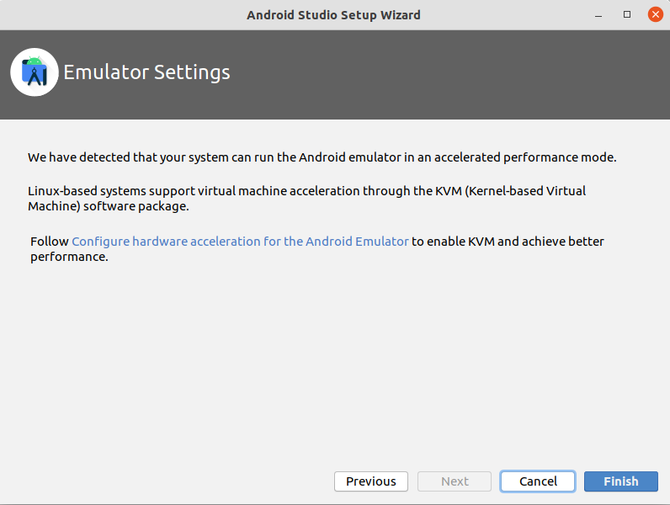Close the Setup Wizard window

(654, 14)
